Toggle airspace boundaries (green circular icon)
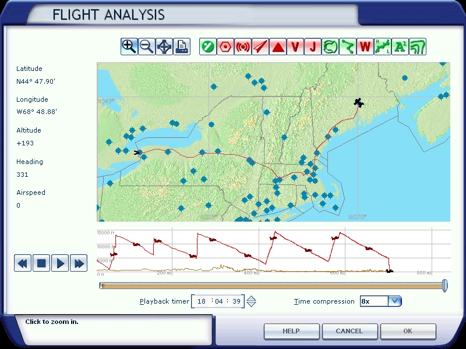Image resolution: width=466 pixels, height=349 pixels. [330, 47]
